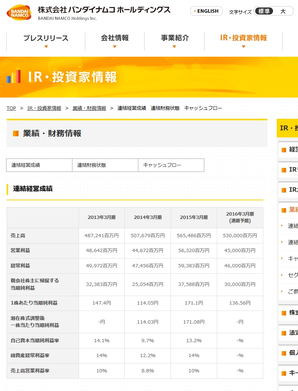Screen dimensions: 298x391
Task: Select the キャッシュフロー tab
Action: click(x=171, y=165)
